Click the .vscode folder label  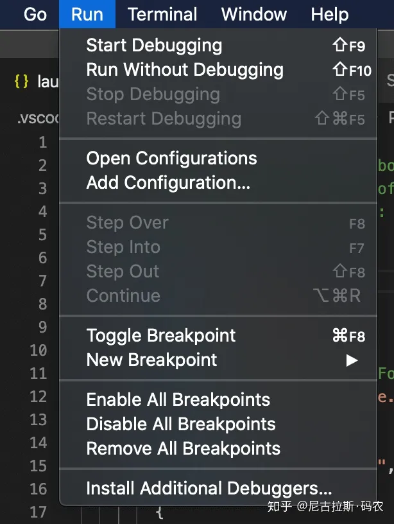[39, 118]
